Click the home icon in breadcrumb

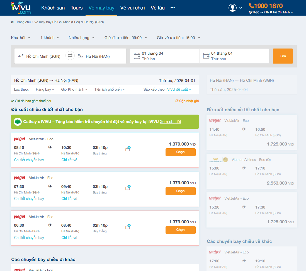click(12, 22)
